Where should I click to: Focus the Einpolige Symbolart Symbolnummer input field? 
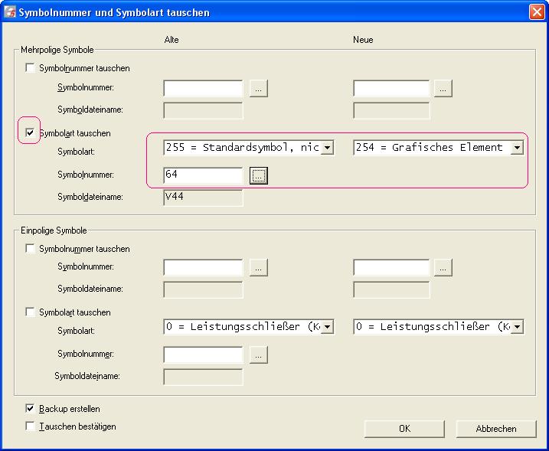tap(203, 355)
